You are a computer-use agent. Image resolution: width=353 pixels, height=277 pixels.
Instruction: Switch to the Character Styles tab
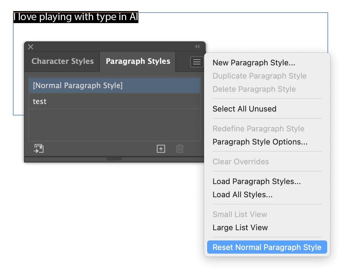62,61
